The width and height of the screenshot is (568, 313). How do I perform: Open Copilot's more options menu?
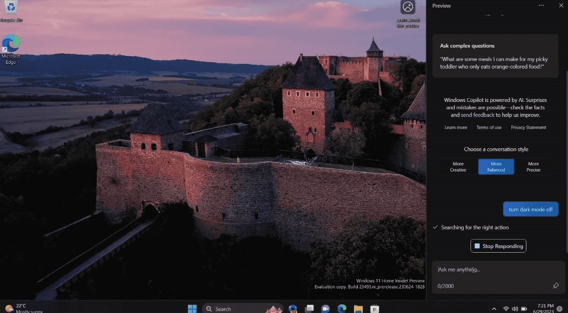pyautogui.click(x=541, y=5)
